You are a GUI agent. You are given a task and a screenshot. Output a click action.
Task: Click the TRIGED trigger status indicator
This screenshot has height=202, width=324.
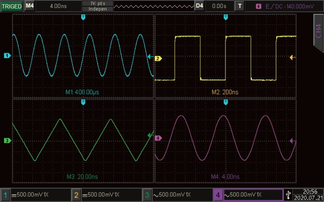point(12,6)
